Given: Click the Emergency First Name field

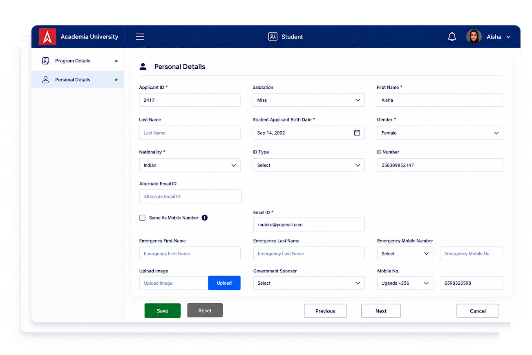Looking at the screenshot, I should [x=190, y=254].
